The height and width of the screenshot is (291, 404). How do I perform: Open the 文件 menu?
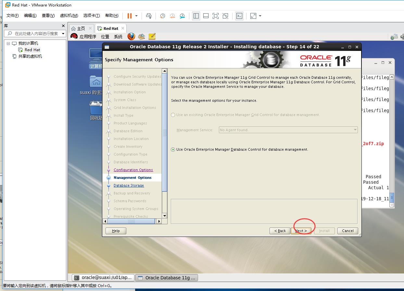pyautogui.click(x=13, y=16)
